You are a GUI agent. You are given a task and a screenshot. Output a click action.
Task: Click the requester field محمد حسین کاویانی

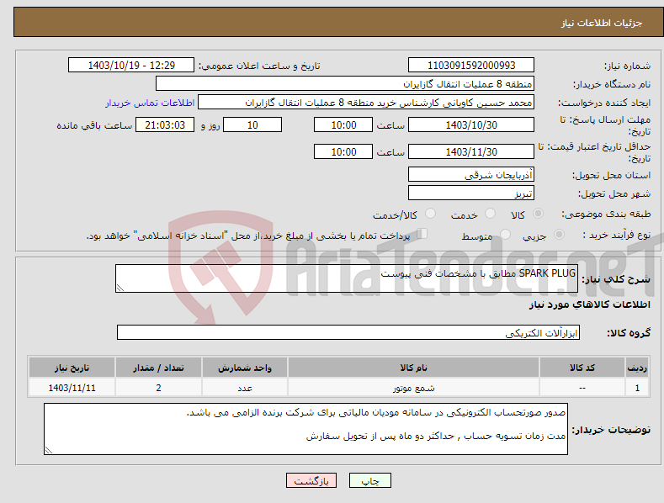click(x=366, y=103)
